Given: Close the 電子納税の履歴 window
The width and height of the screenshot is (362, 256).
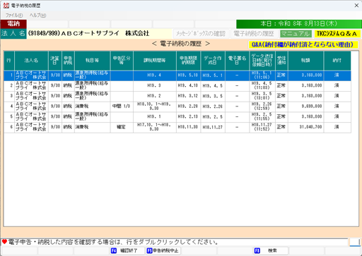Looking at the screenshot, I should 356,5.
